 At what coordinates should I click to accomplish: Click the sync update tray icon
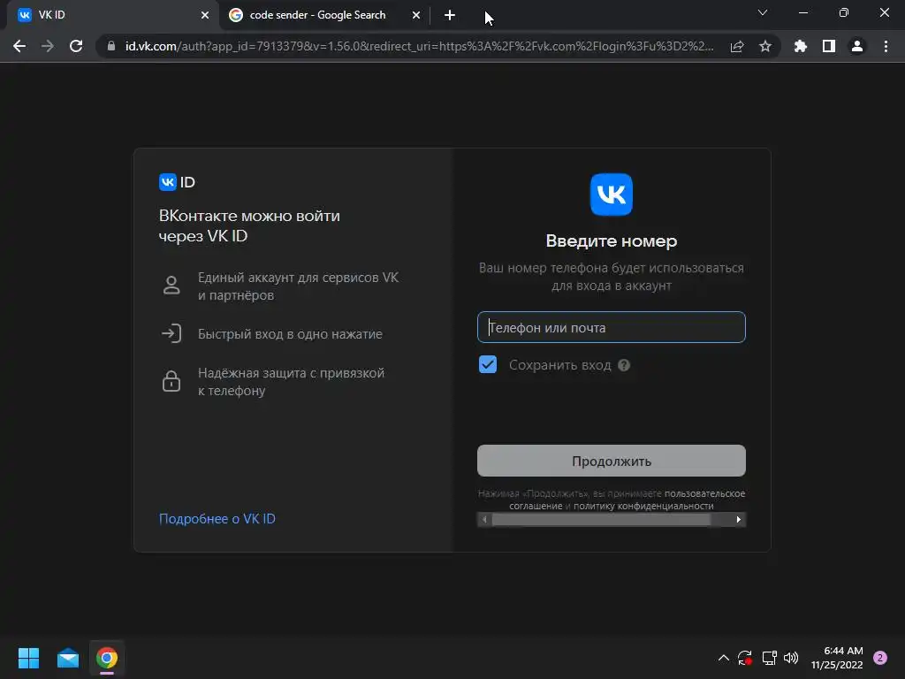tap(745, 658)
